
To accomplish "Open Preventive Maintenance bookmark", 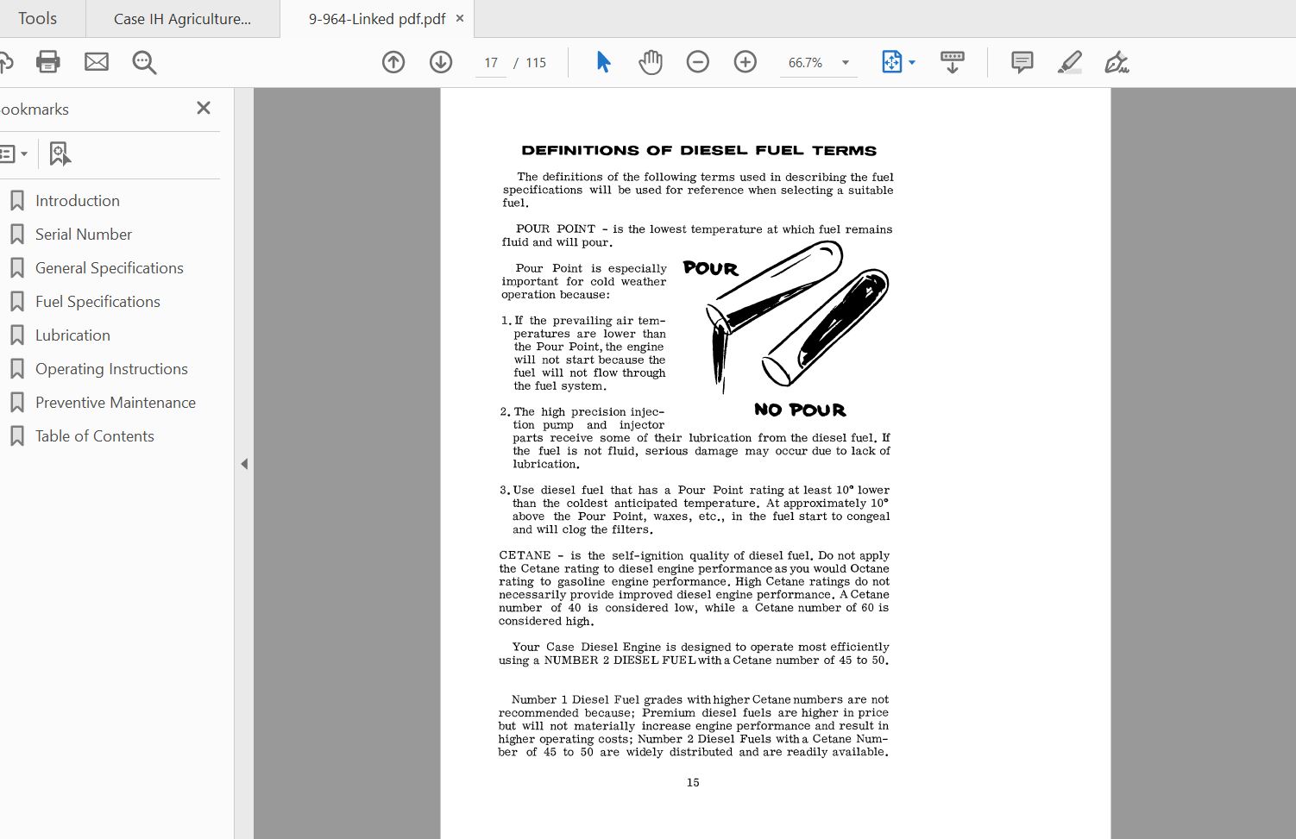I will (x=115, y=403).
